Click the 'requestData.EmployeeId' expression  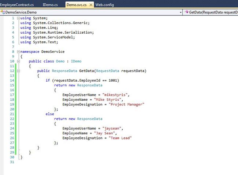click(x=77, y=81)
